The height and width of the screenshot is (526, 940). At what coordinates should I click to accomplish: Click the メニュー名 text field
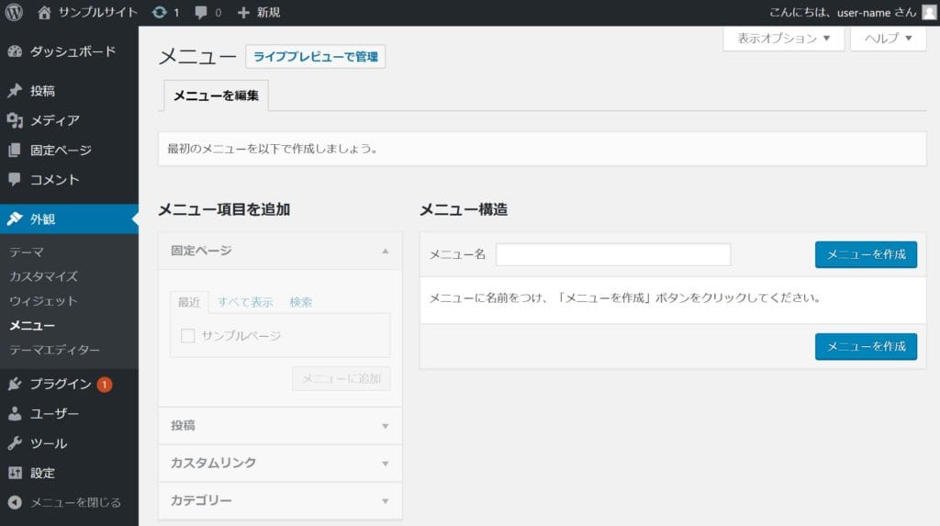pyautogui.click(x=613, y=254)
